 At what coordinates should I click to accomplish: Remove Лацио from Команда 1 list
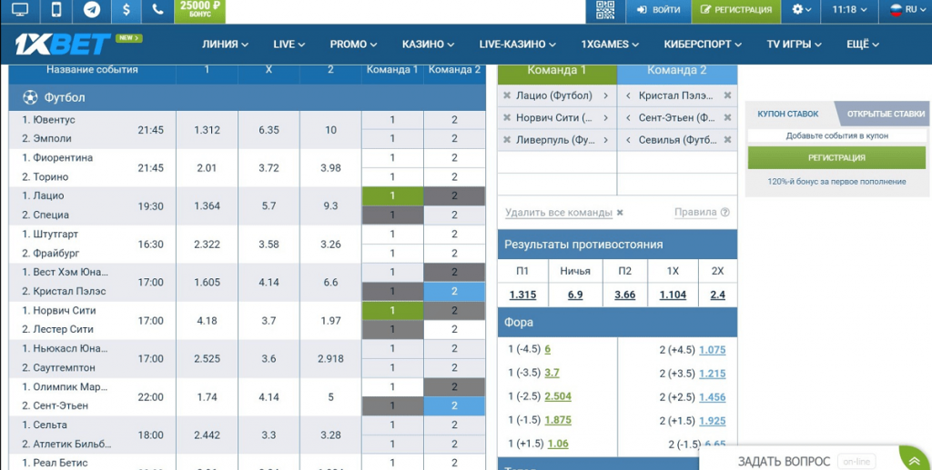pyautogui.click(x=507, y=95)
